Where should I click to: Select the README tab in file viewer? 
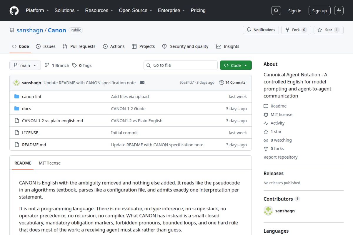(x=23, y=163)
